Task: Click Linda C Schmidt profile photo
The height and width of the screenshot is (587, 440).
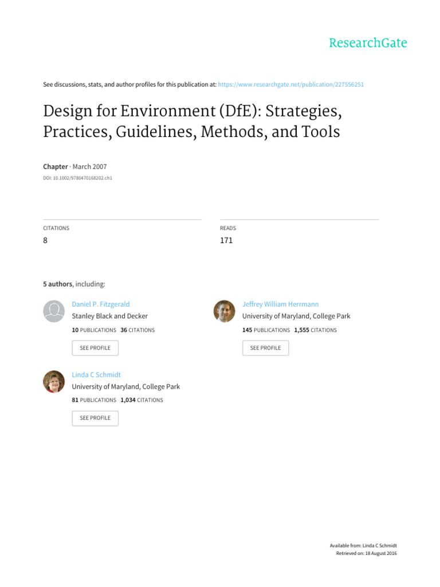Action: click(x=54, y=381)
